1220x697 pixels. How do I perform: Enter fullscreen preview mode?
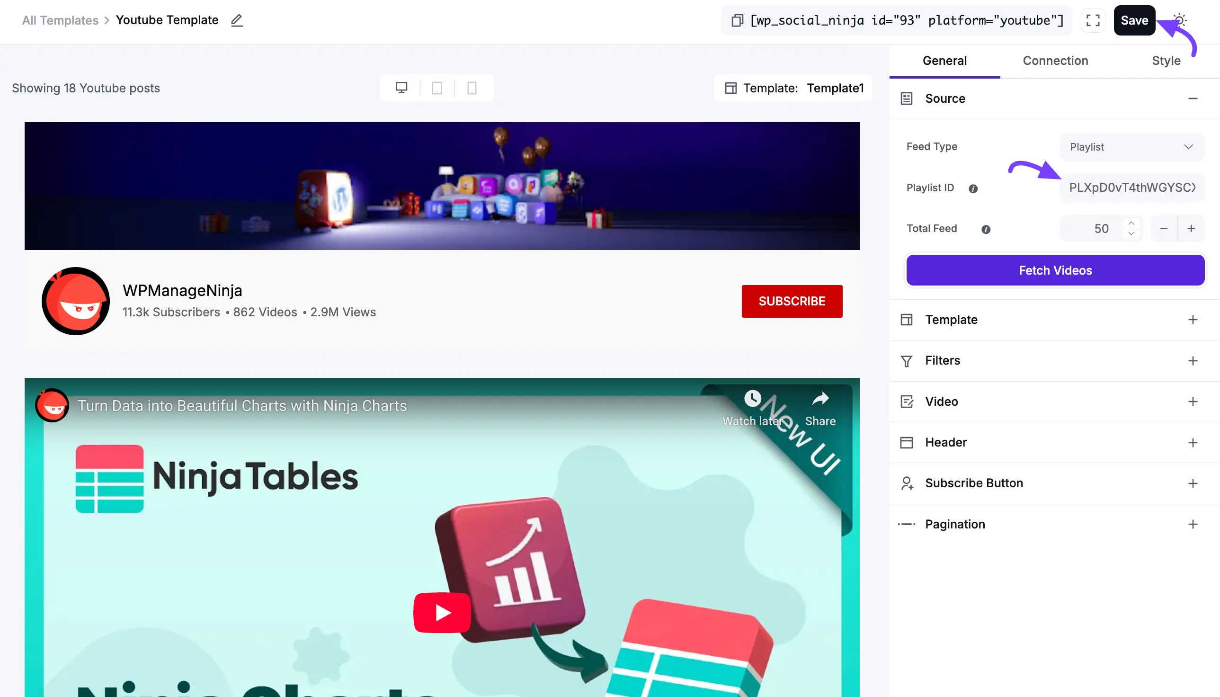1093,20
